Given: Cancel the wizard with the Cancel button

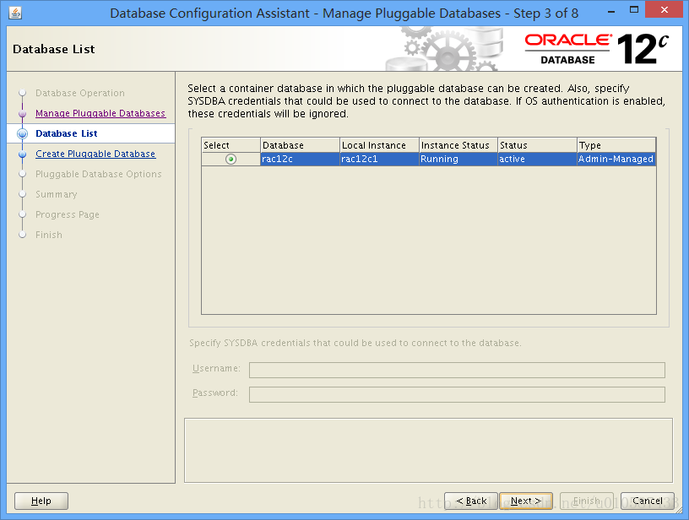Looking at the screenshot, I should [648, 501].
